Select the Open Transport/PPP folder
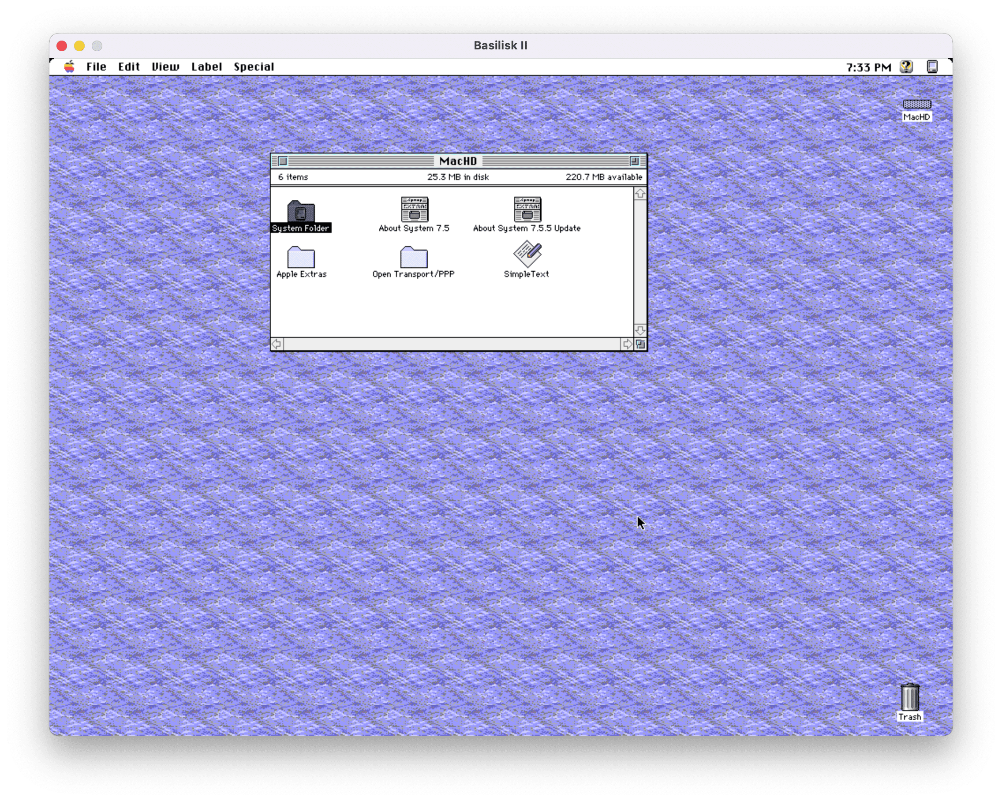Image resolution: width=1002 pixels, height=801 pixels. point(414,257)
